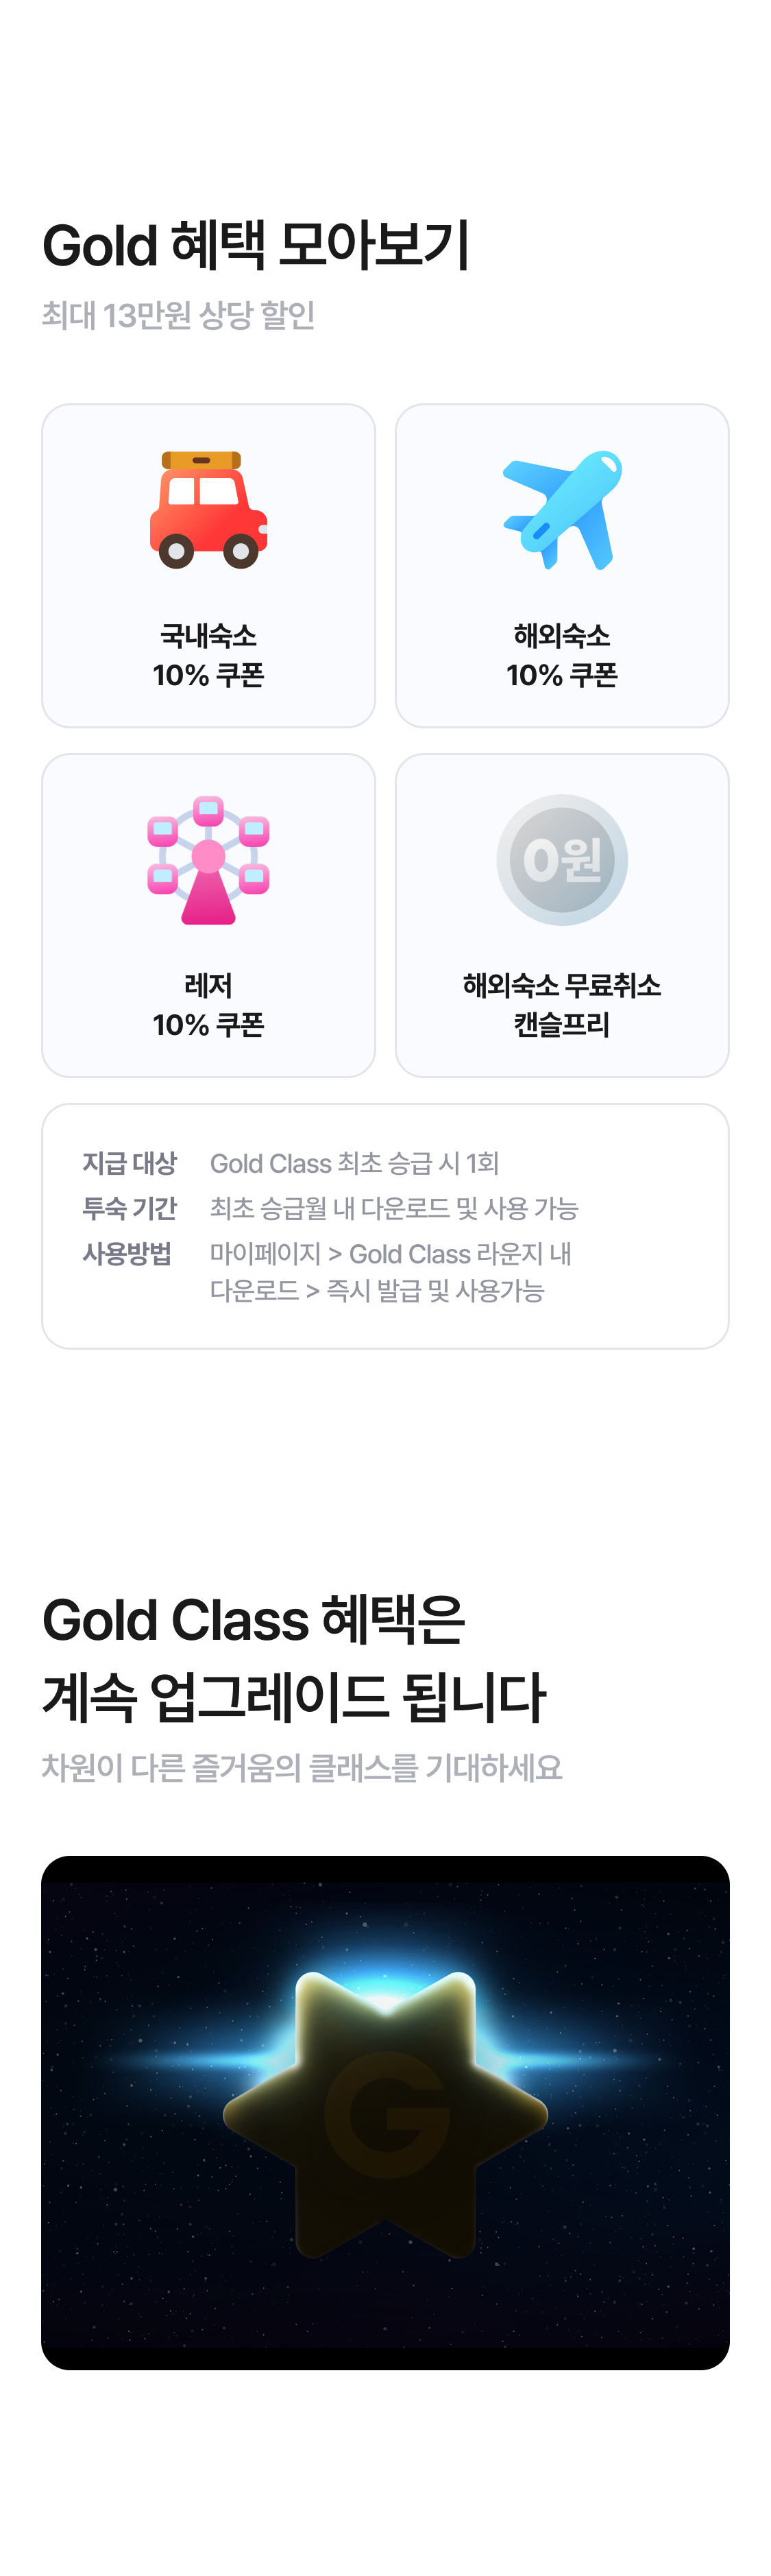Open the 마이페이지 > Gold Class 라운지 path
The image size is (771, 2576).
pyautogui.click(x=389, y=1253)
